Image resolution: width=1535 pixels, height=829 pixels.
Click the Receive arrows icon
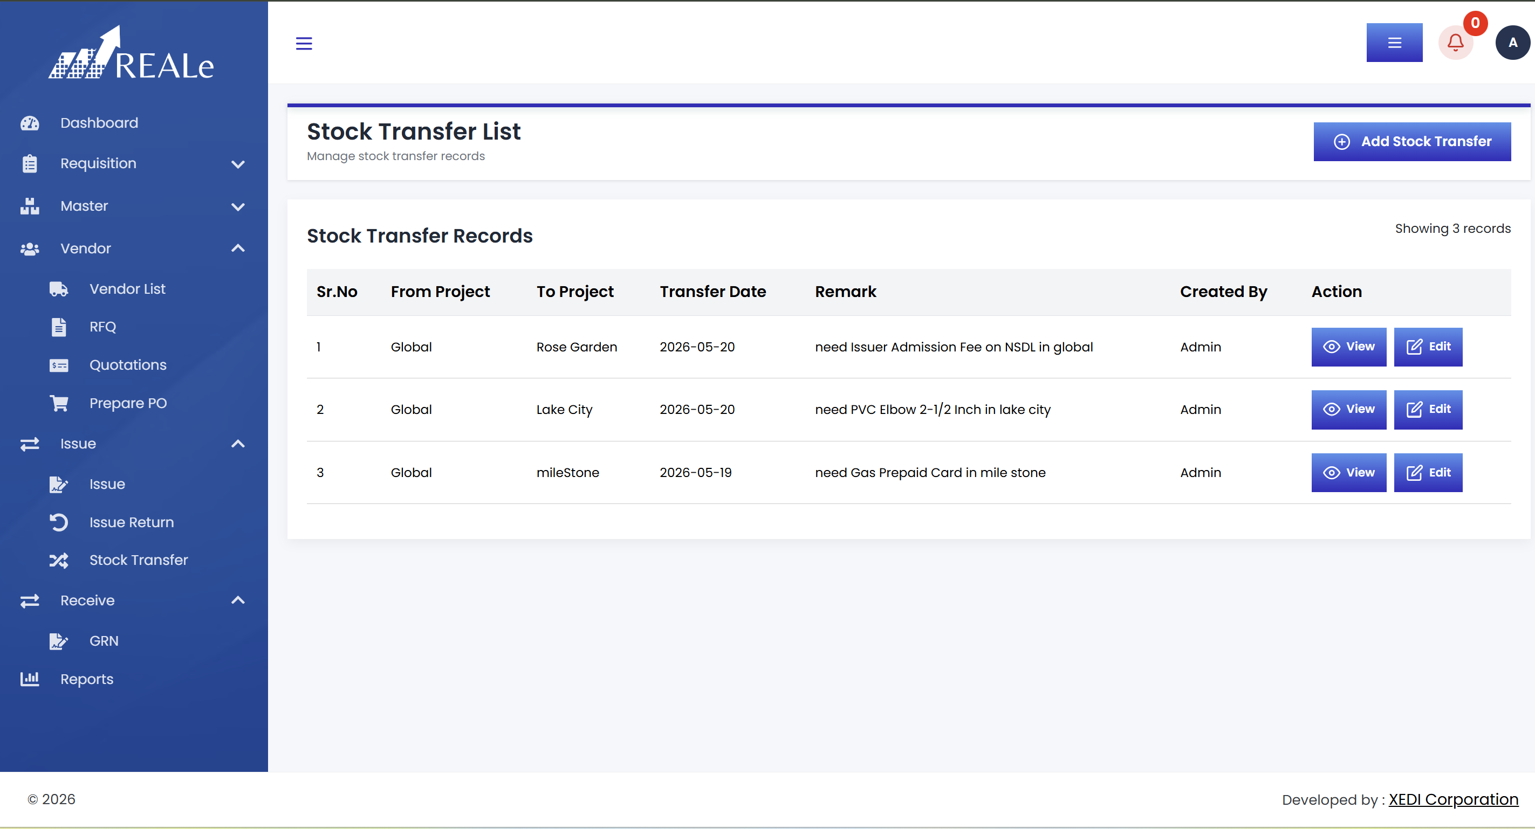[30, 600]
